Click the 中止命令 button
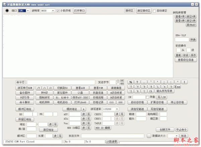The width and height of the screenshot is (201, 147). [181, 130]
